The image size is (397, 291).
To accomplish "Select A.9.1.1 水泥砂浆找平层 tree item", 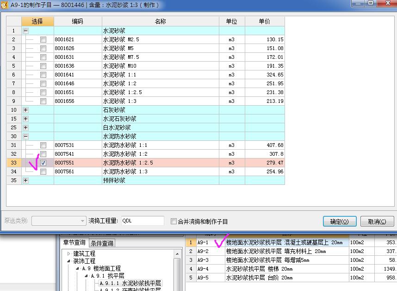I will [130, 283].
